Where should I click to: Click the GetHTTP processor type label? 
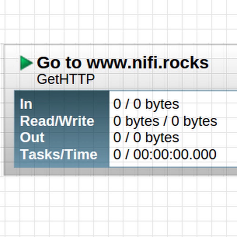pyautogui.click(x=66, y=79)
